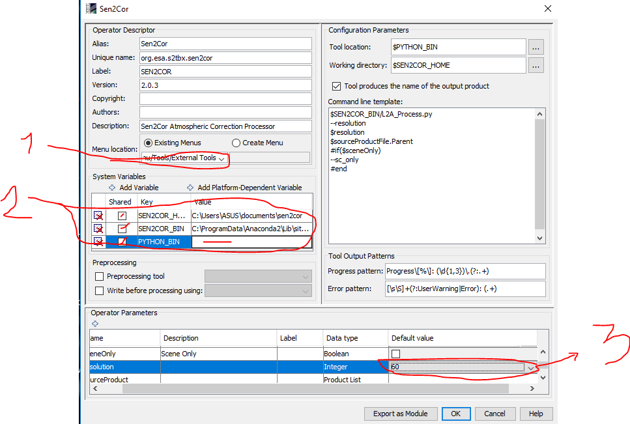
Task: Click the Unique name input field
Action: coord(225,58)
